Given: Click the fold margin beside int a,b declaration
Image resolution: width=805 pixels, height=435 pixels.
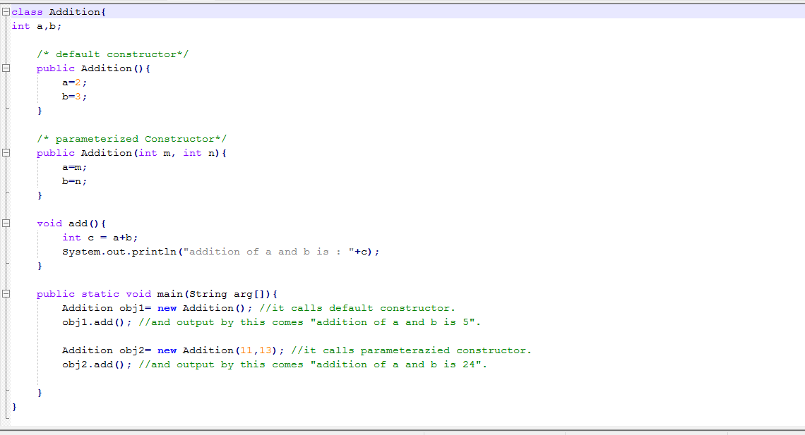Looking at the screenshot, I should click(6, 25).
